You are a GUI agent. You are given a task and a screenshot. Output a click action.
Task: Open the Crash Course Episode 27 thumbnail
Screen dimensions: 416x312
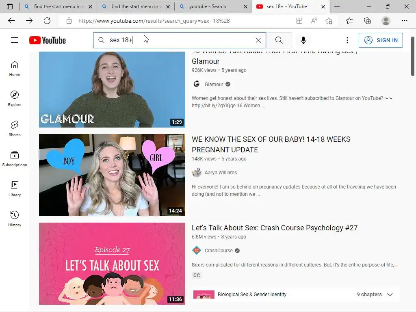tap(112, 263)
